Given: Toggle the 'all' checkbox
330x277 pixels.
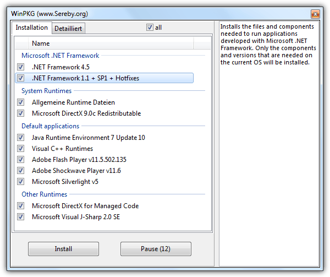Looking at the screenshot, I should tap(150, 28).
